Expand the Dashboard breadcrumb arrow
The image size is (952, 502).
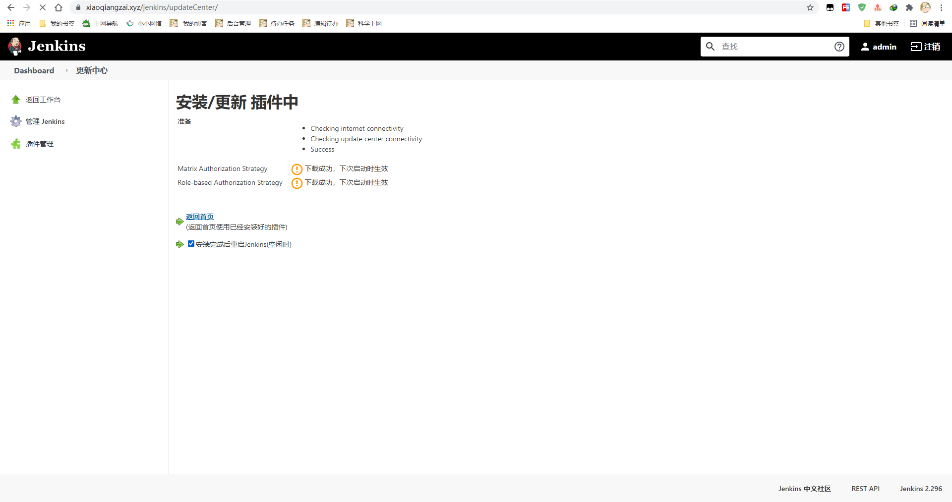point(66,70)
